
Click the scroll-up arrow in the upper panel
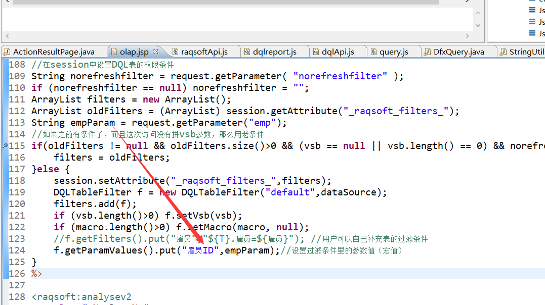(x=478, y=13)
